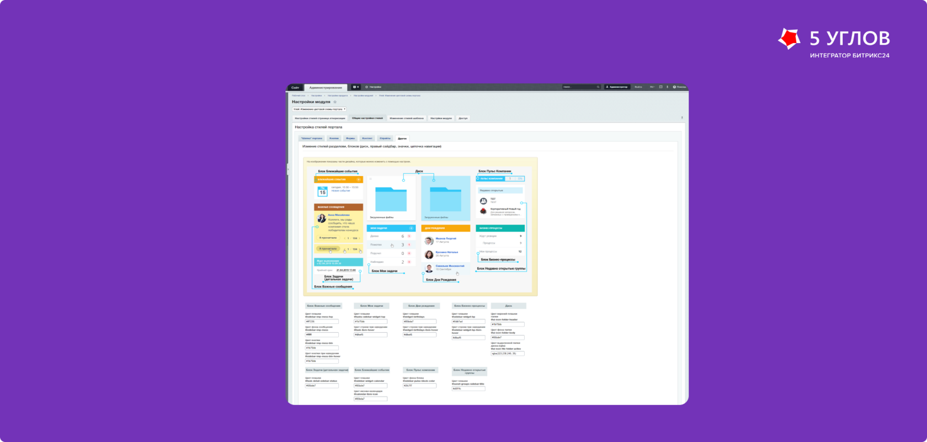Go to Настройки модулей breadcrumb

(x=363, y=95)
